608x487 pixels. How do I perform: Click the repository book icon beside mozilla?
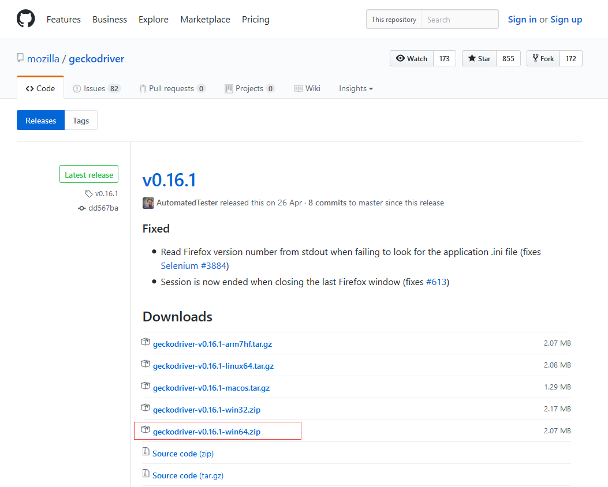pos(20,58)
